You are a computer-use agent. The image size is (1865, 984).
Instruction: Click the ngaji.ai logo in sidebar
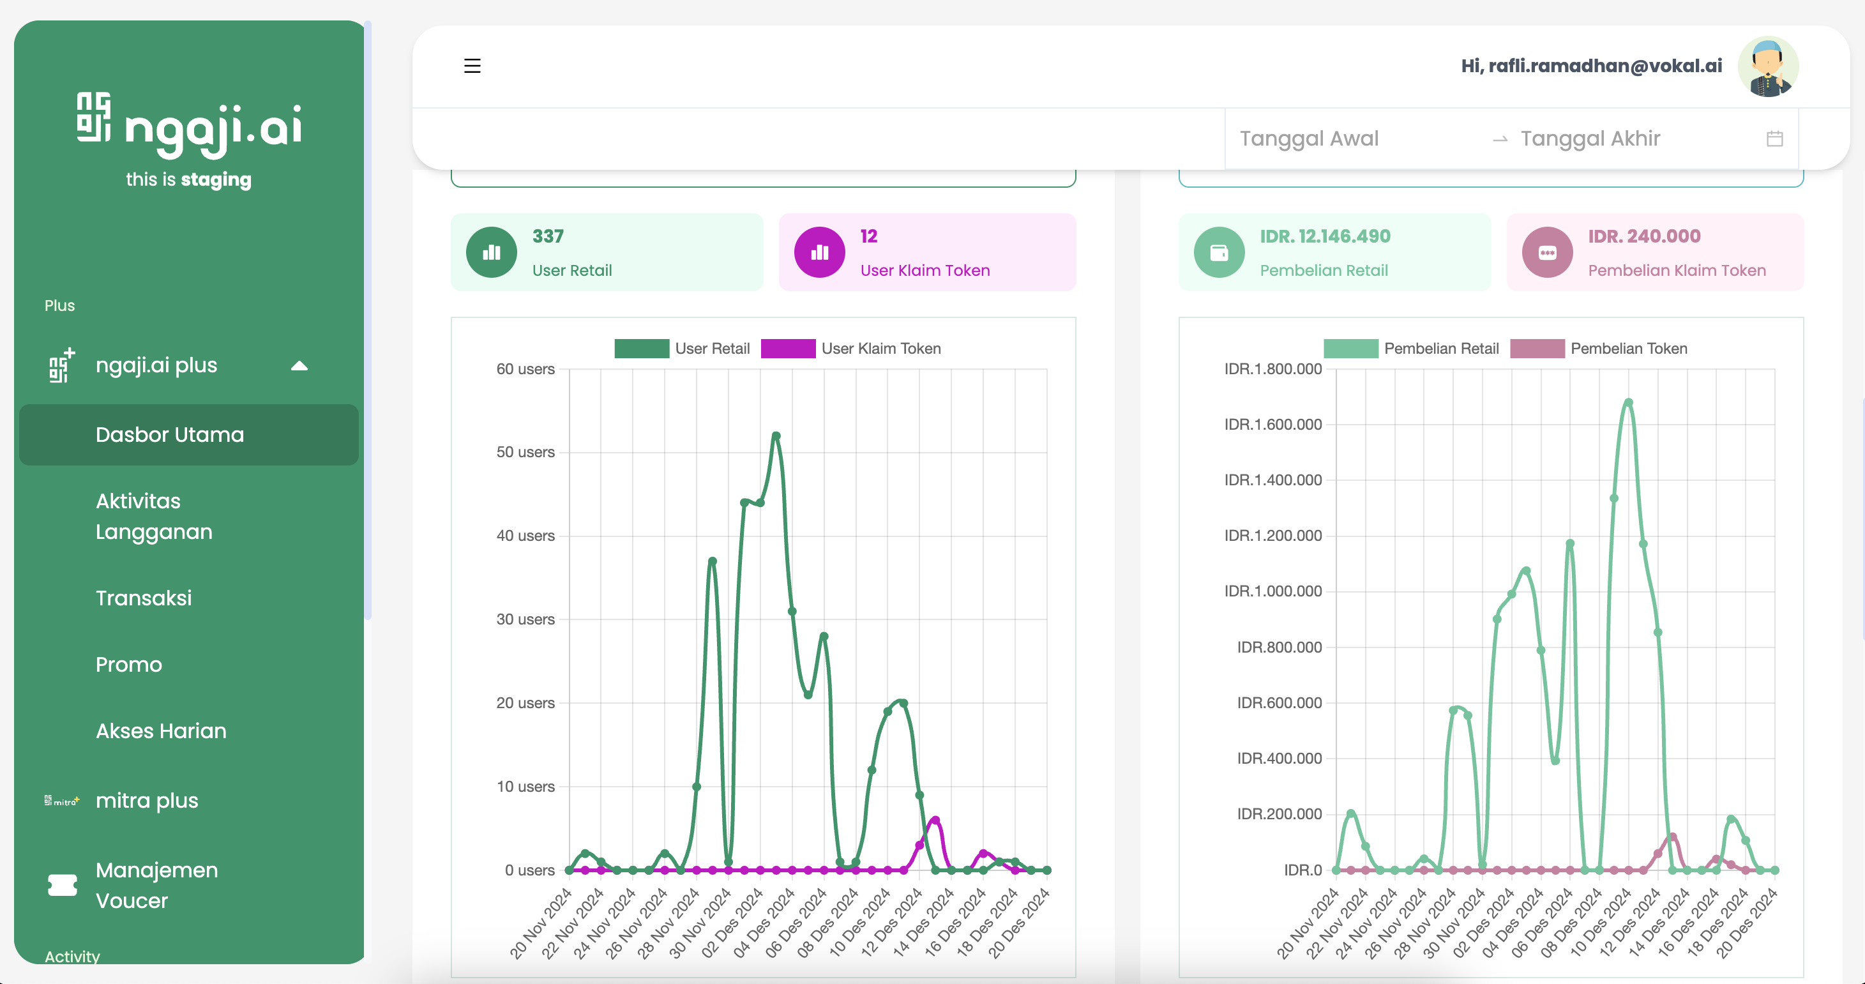[189, 125]
